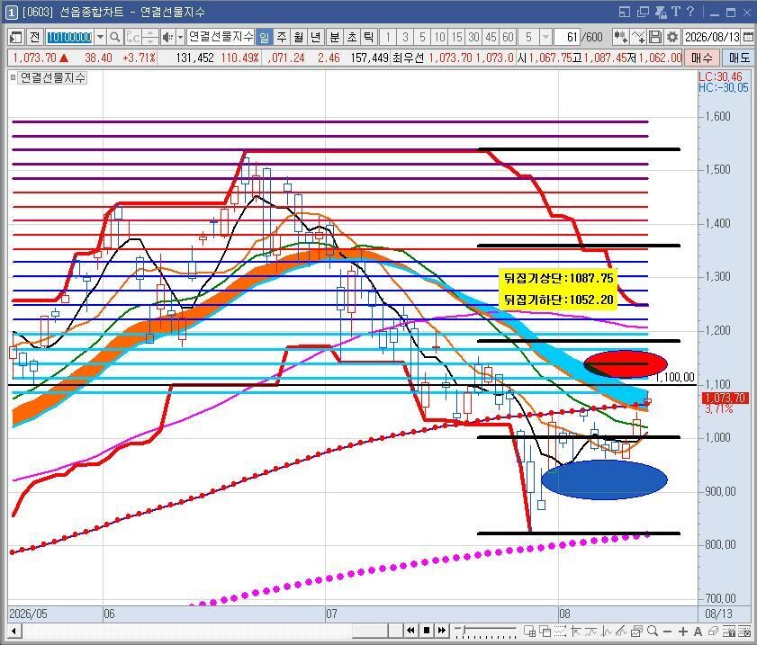Select second period 초
This screenshot has height=645, width=757.
click(351, 37)
